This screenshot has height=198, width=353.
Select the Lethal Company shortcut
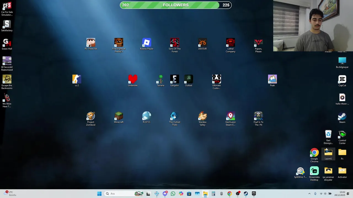(x=231, y=45)
